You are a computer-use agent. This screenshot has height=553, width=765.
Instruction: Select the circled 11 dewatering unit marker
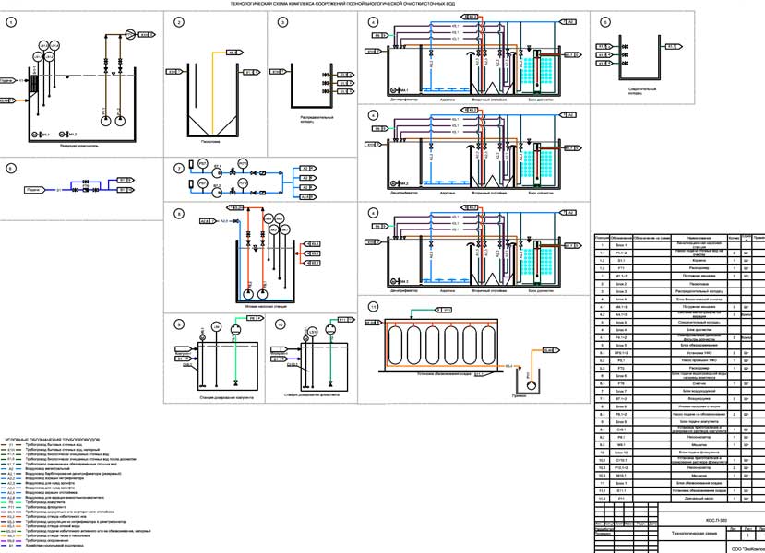[x=373, y=306]
